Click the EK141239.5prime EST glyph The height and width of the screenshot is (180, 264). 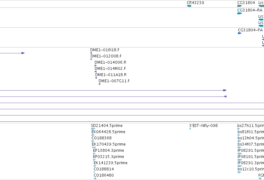95,166
